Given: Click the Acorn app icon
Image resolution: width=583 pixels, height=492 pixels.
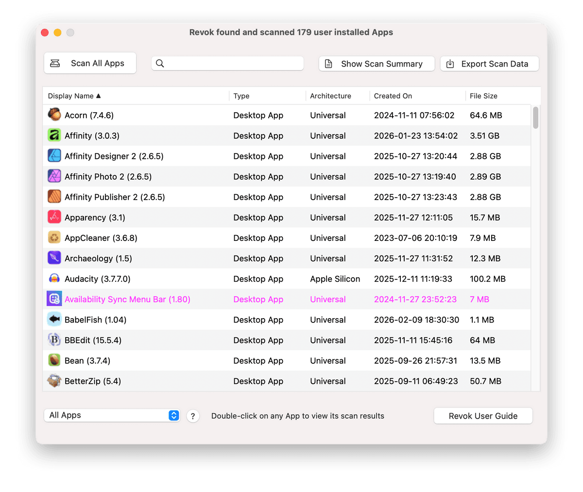Looking at the screenshot, I should (54, 115).
